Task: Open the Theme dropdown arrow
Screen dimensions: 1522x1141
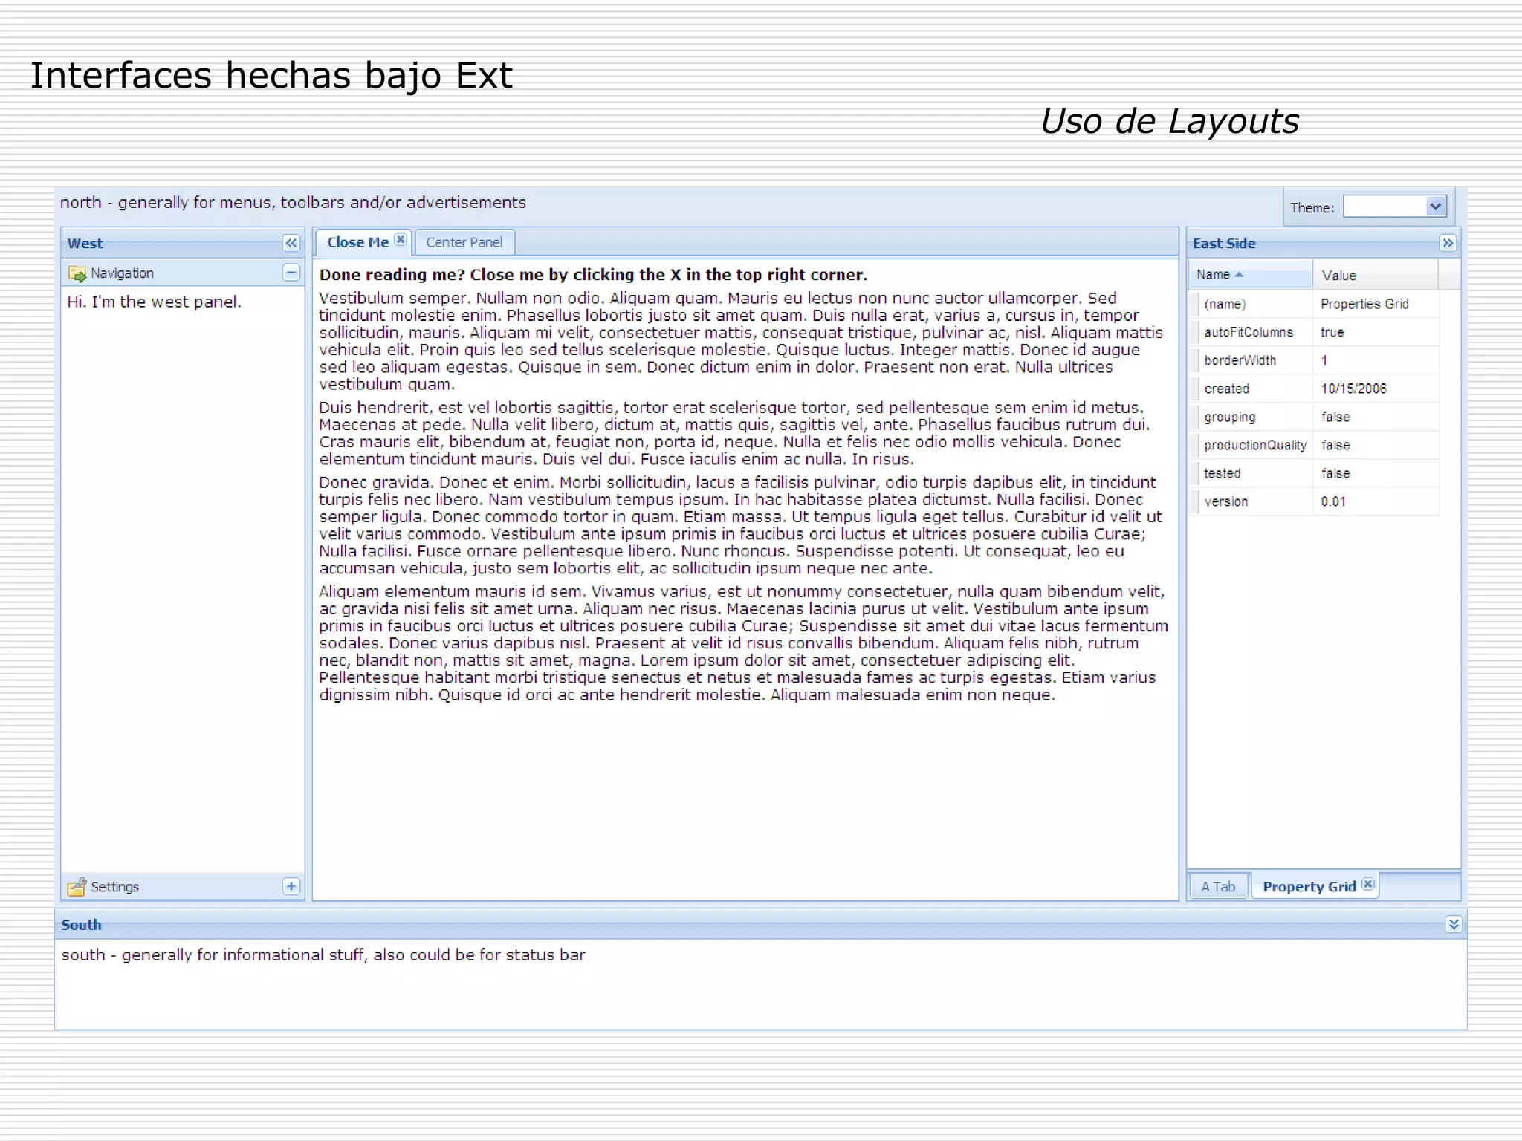Action: point(1436,207)
